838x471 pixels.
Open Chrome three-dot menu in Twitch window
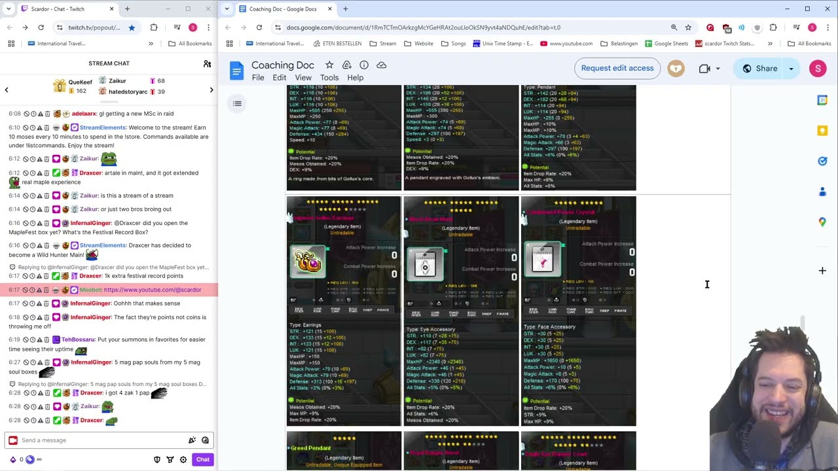coord(208,27)
